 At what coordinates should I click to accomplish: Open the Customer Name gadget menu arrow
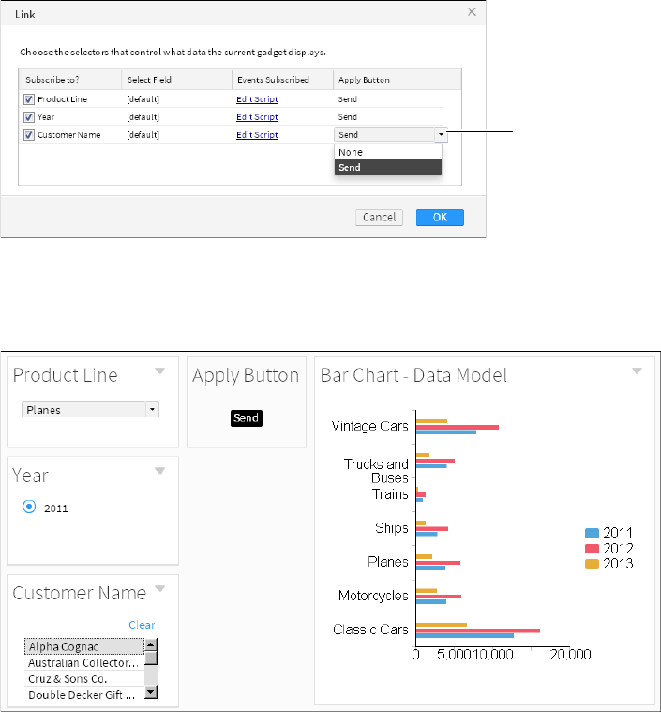pyautogui.click(x=159, y=589)
